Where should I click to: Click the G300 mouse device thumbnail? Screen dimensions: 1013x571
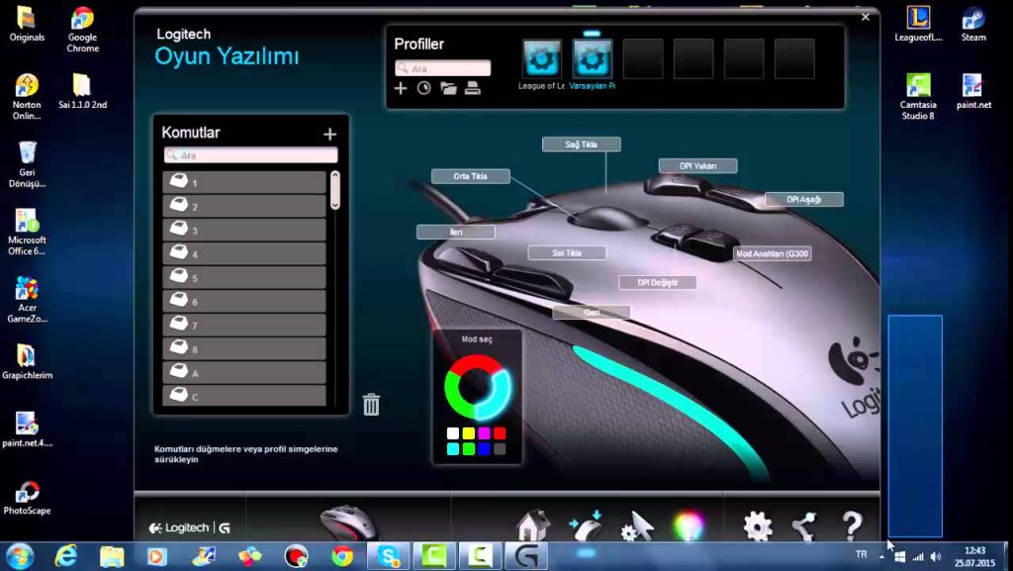point(347,523)
